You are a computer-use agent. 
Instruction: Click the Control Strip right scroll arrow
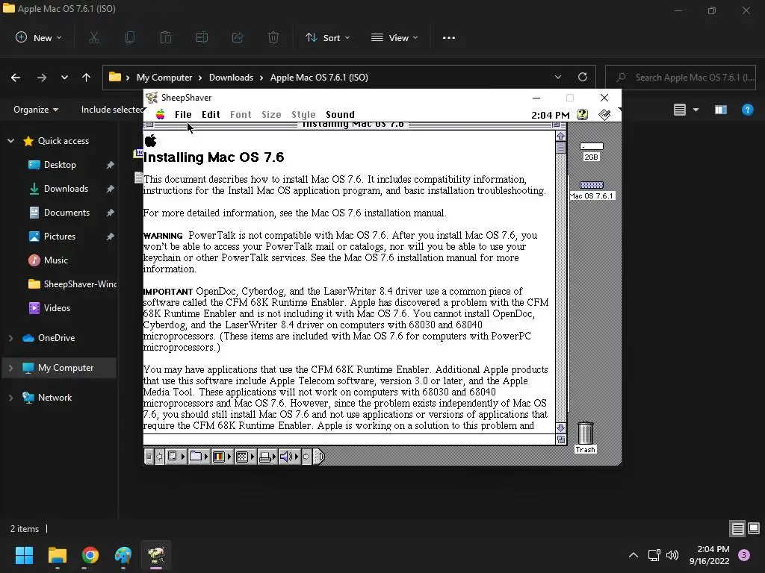click(x=306, y=457)
